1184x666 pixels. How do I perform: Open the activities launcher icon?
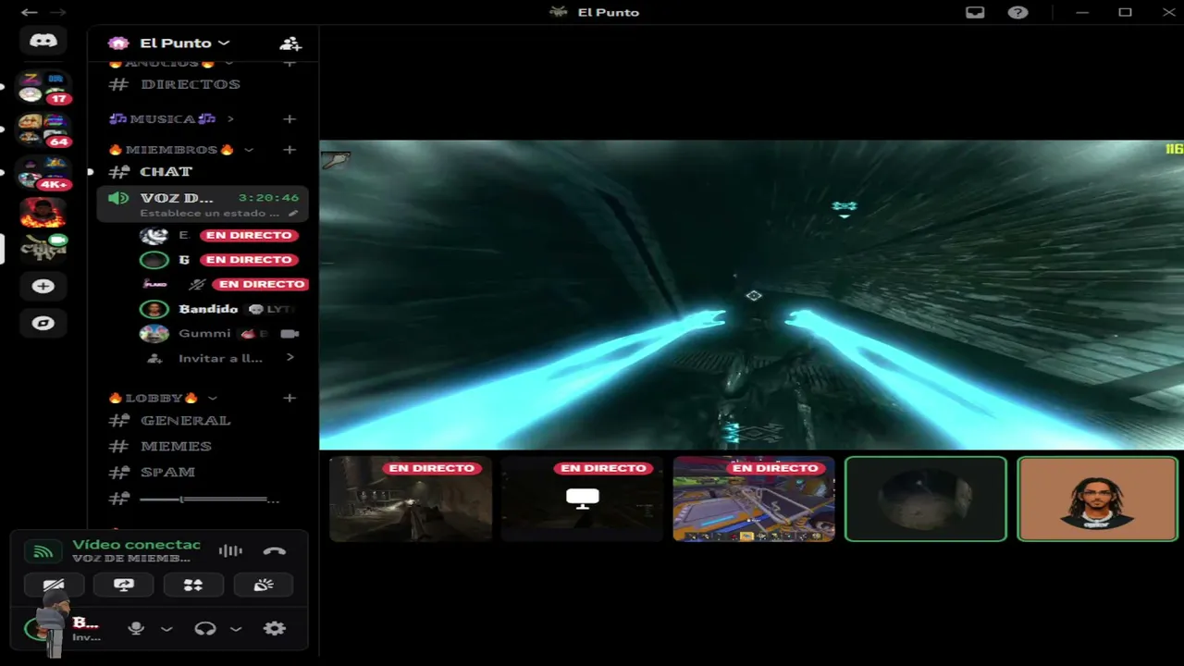pos(193,585)
